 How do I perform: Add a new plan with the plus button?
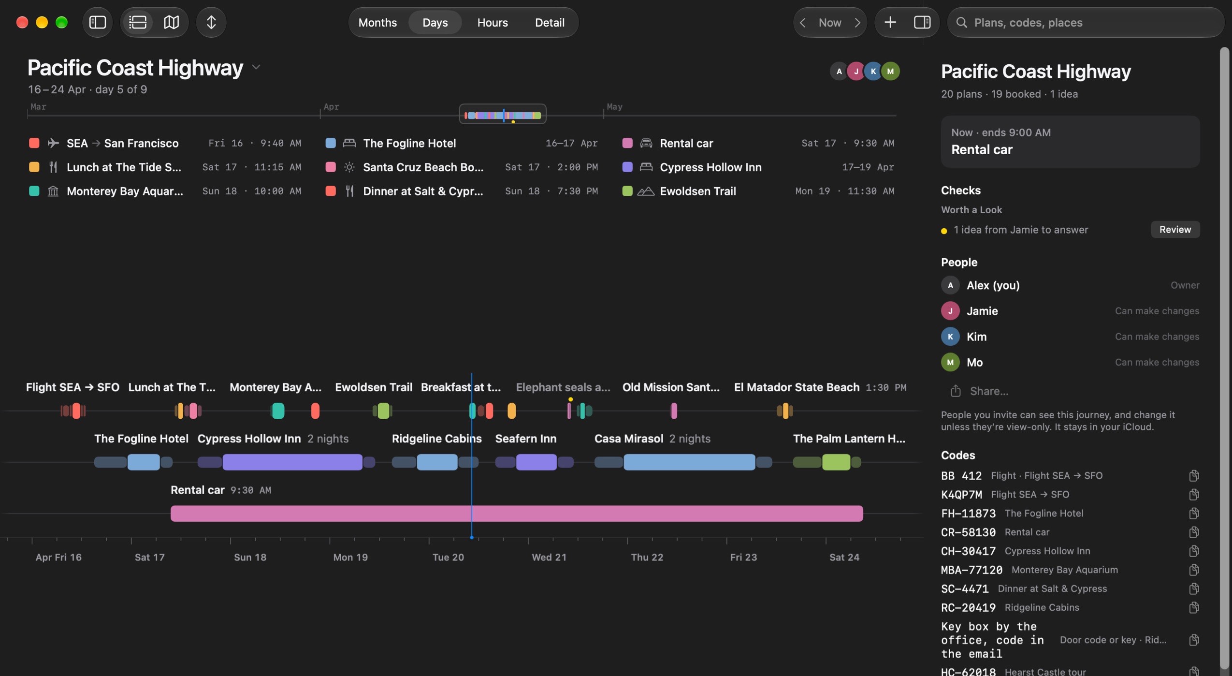(x=890, y=22)
